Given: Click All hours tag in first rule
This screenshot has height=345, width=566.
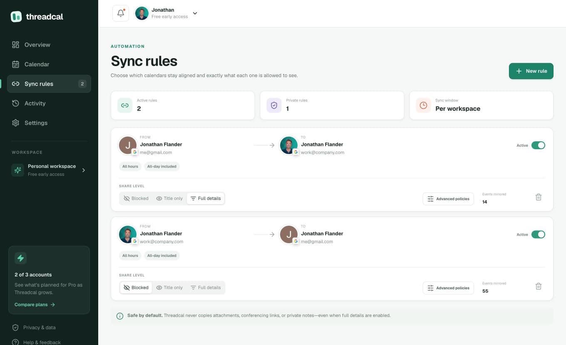Looking at the screenshot, I should [130, 166].
